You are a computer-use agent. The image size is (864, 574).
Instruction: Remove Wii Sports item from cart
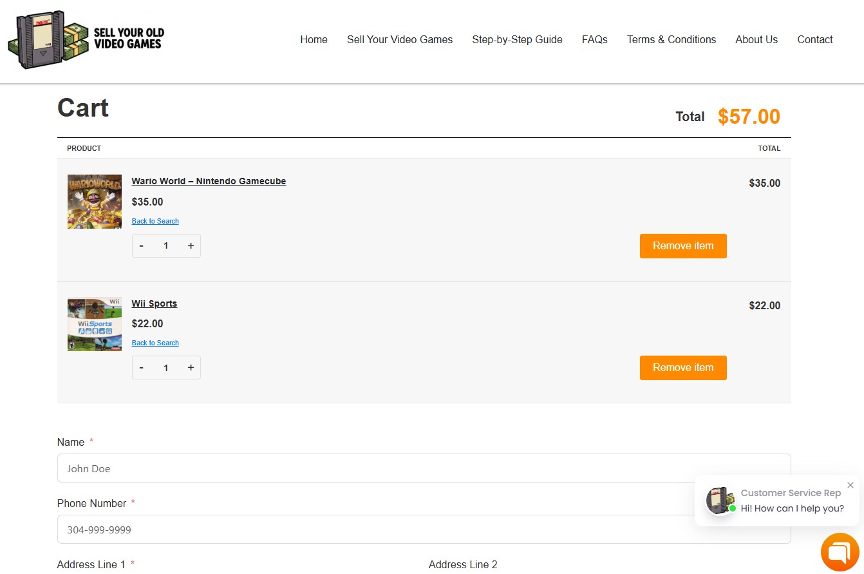683,368
